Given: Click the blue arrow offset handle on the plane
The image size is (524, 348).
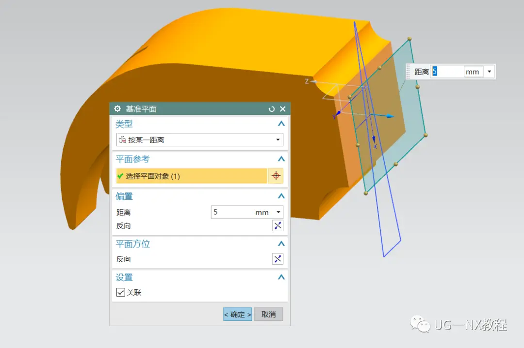Looking at the screenshot, I should click(x=389, y=116).
